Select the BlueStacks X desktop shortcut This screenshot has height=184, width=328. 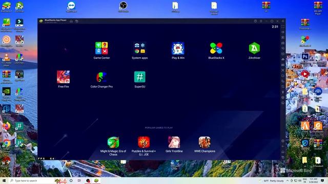[305, 41]
